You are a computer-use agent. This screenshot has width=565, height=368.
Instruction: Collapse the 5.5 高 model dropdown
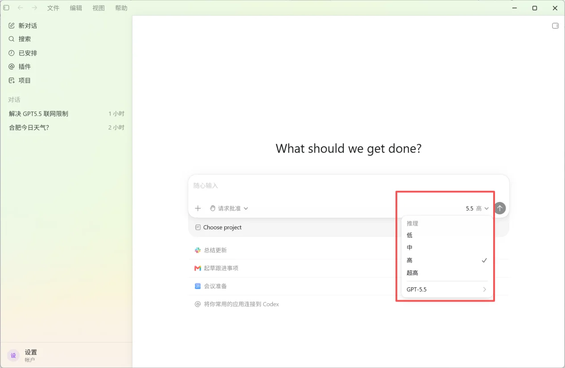(x=477, y=208)
